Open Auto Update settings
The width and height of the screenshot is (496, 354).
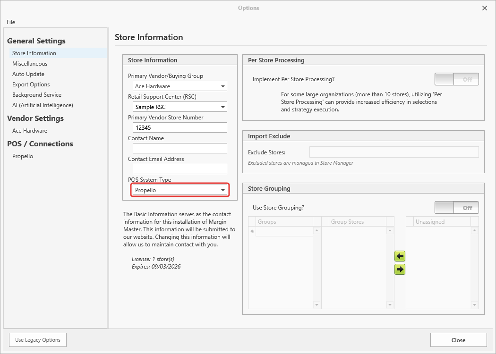pos(28,74)
